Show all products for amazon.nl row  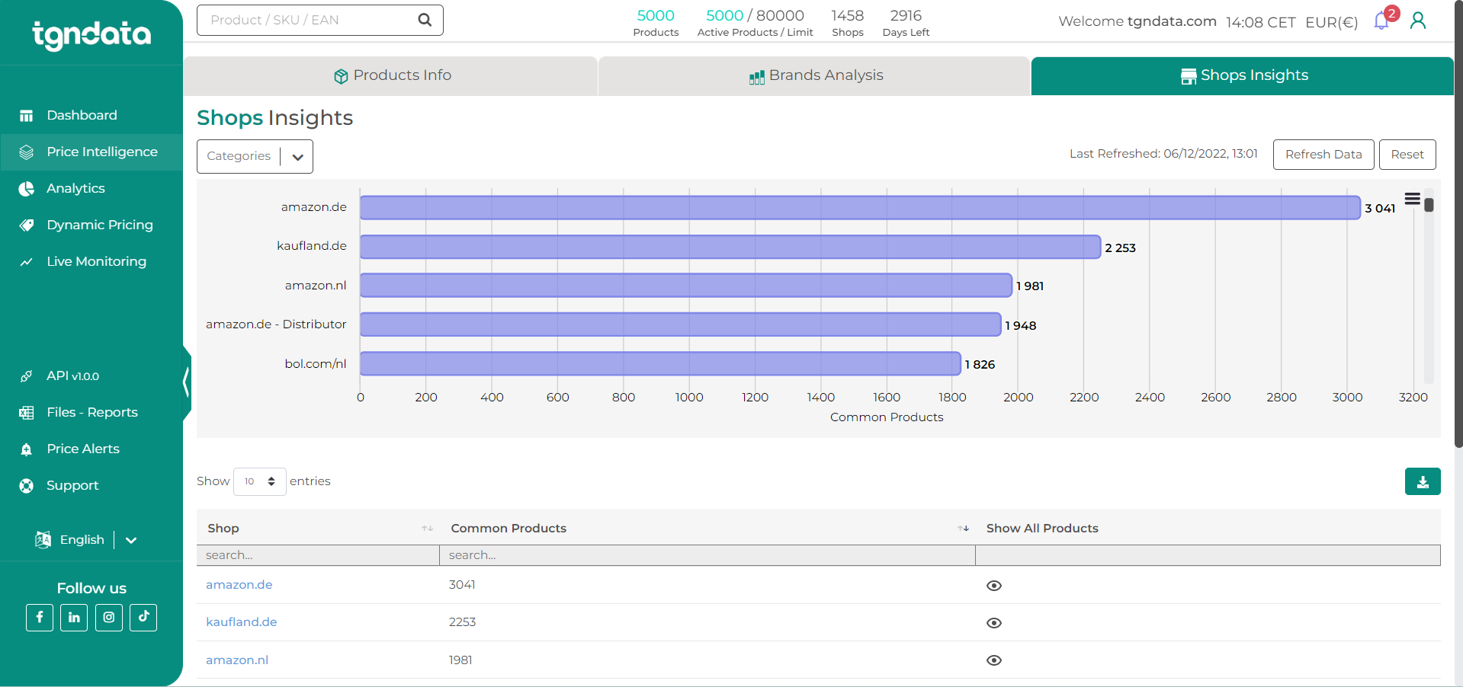click(993, 660)
